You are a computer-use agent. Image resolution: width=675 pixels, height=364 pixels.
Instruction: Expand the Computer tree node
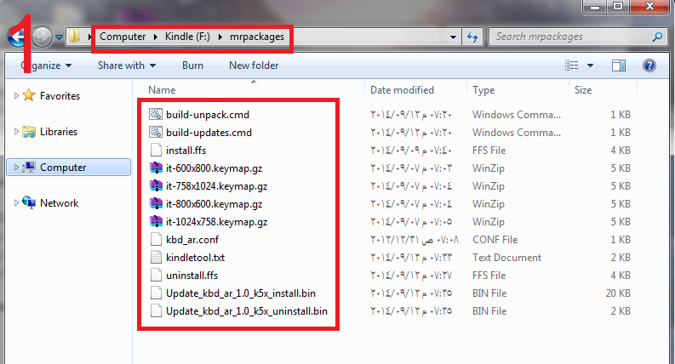16,167
